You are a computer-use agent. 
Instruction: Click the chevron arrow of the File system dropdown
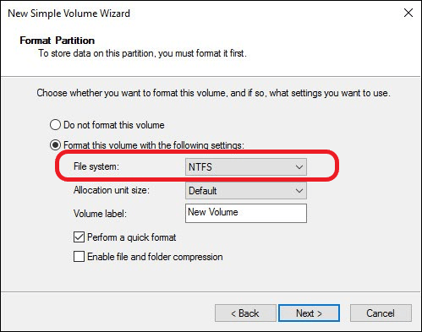click(299, 167)
